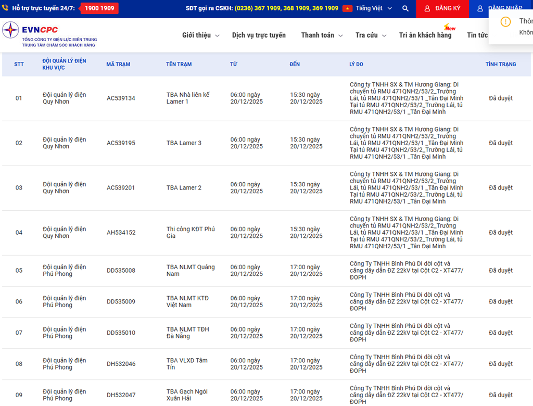Click the user icon in ĐĂNG KÝ button

click(x=427, y=9)
